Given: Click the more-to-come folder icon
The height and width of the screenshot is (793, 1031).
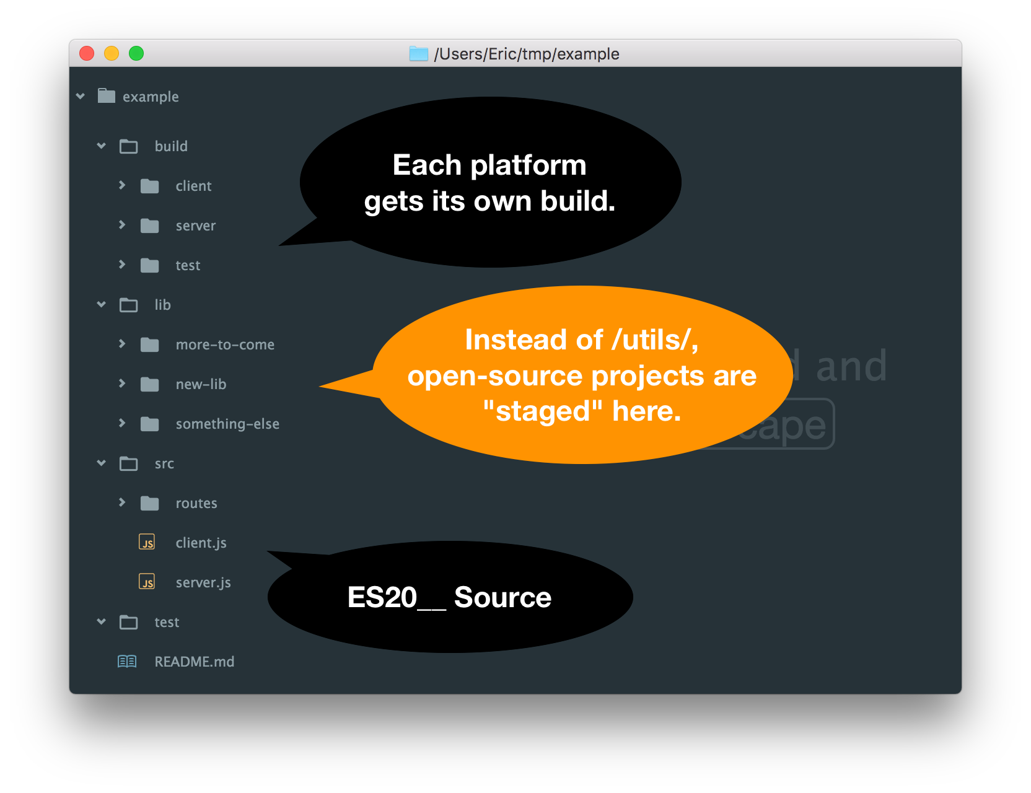Looking at the screenshot, I should pos(150,344).
